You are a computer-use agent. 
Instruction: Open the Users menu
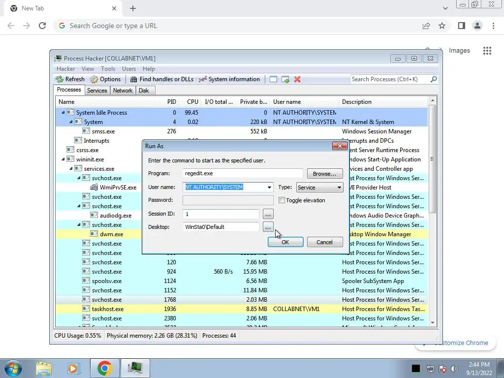click(x=129, y=69)
